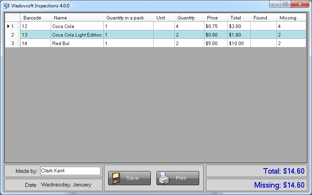Click Quantity in a pack column header
This screenshot has width=312, height=195.
point(128,18)
